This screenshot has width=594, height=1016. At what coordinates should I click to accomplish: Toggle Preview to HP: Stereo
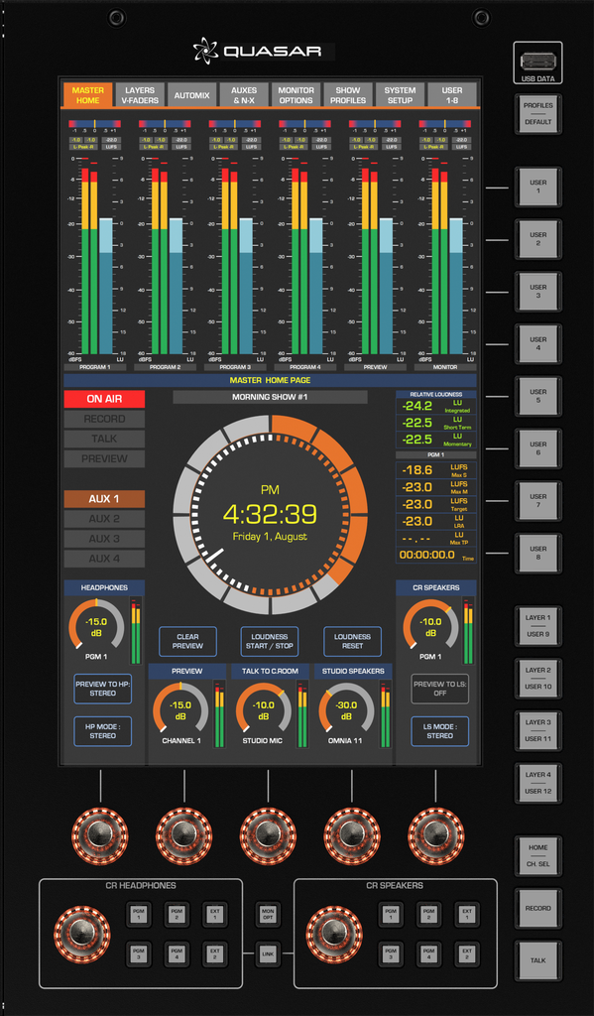click(x=103, y=689)
